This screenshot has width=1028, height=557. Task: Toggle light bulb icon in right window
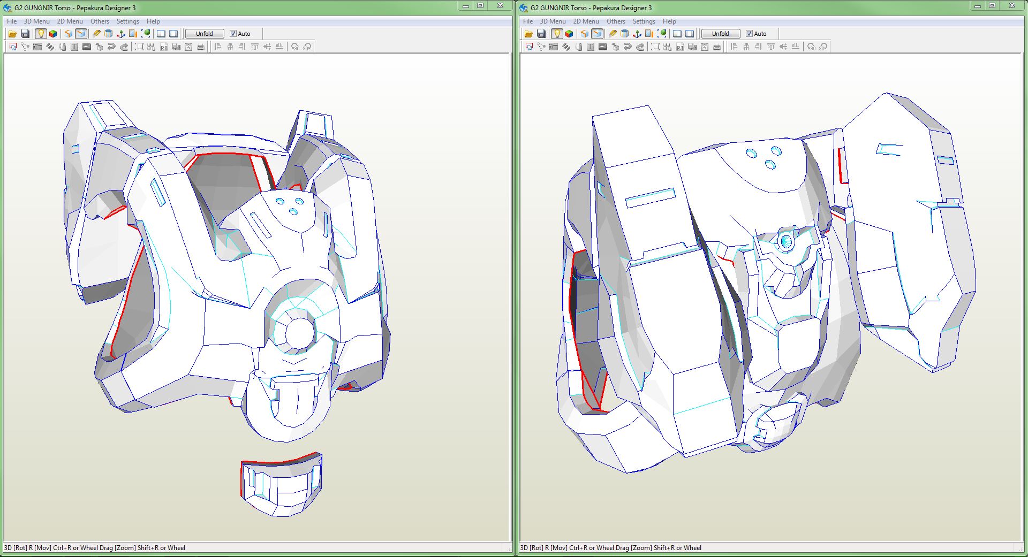557,34
